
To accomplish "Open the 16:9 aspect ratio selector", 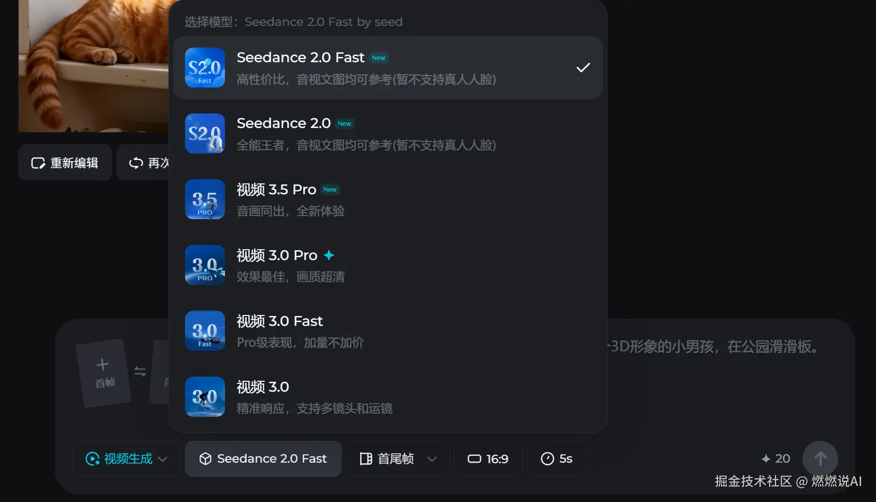I will click(x=488, y=458).
